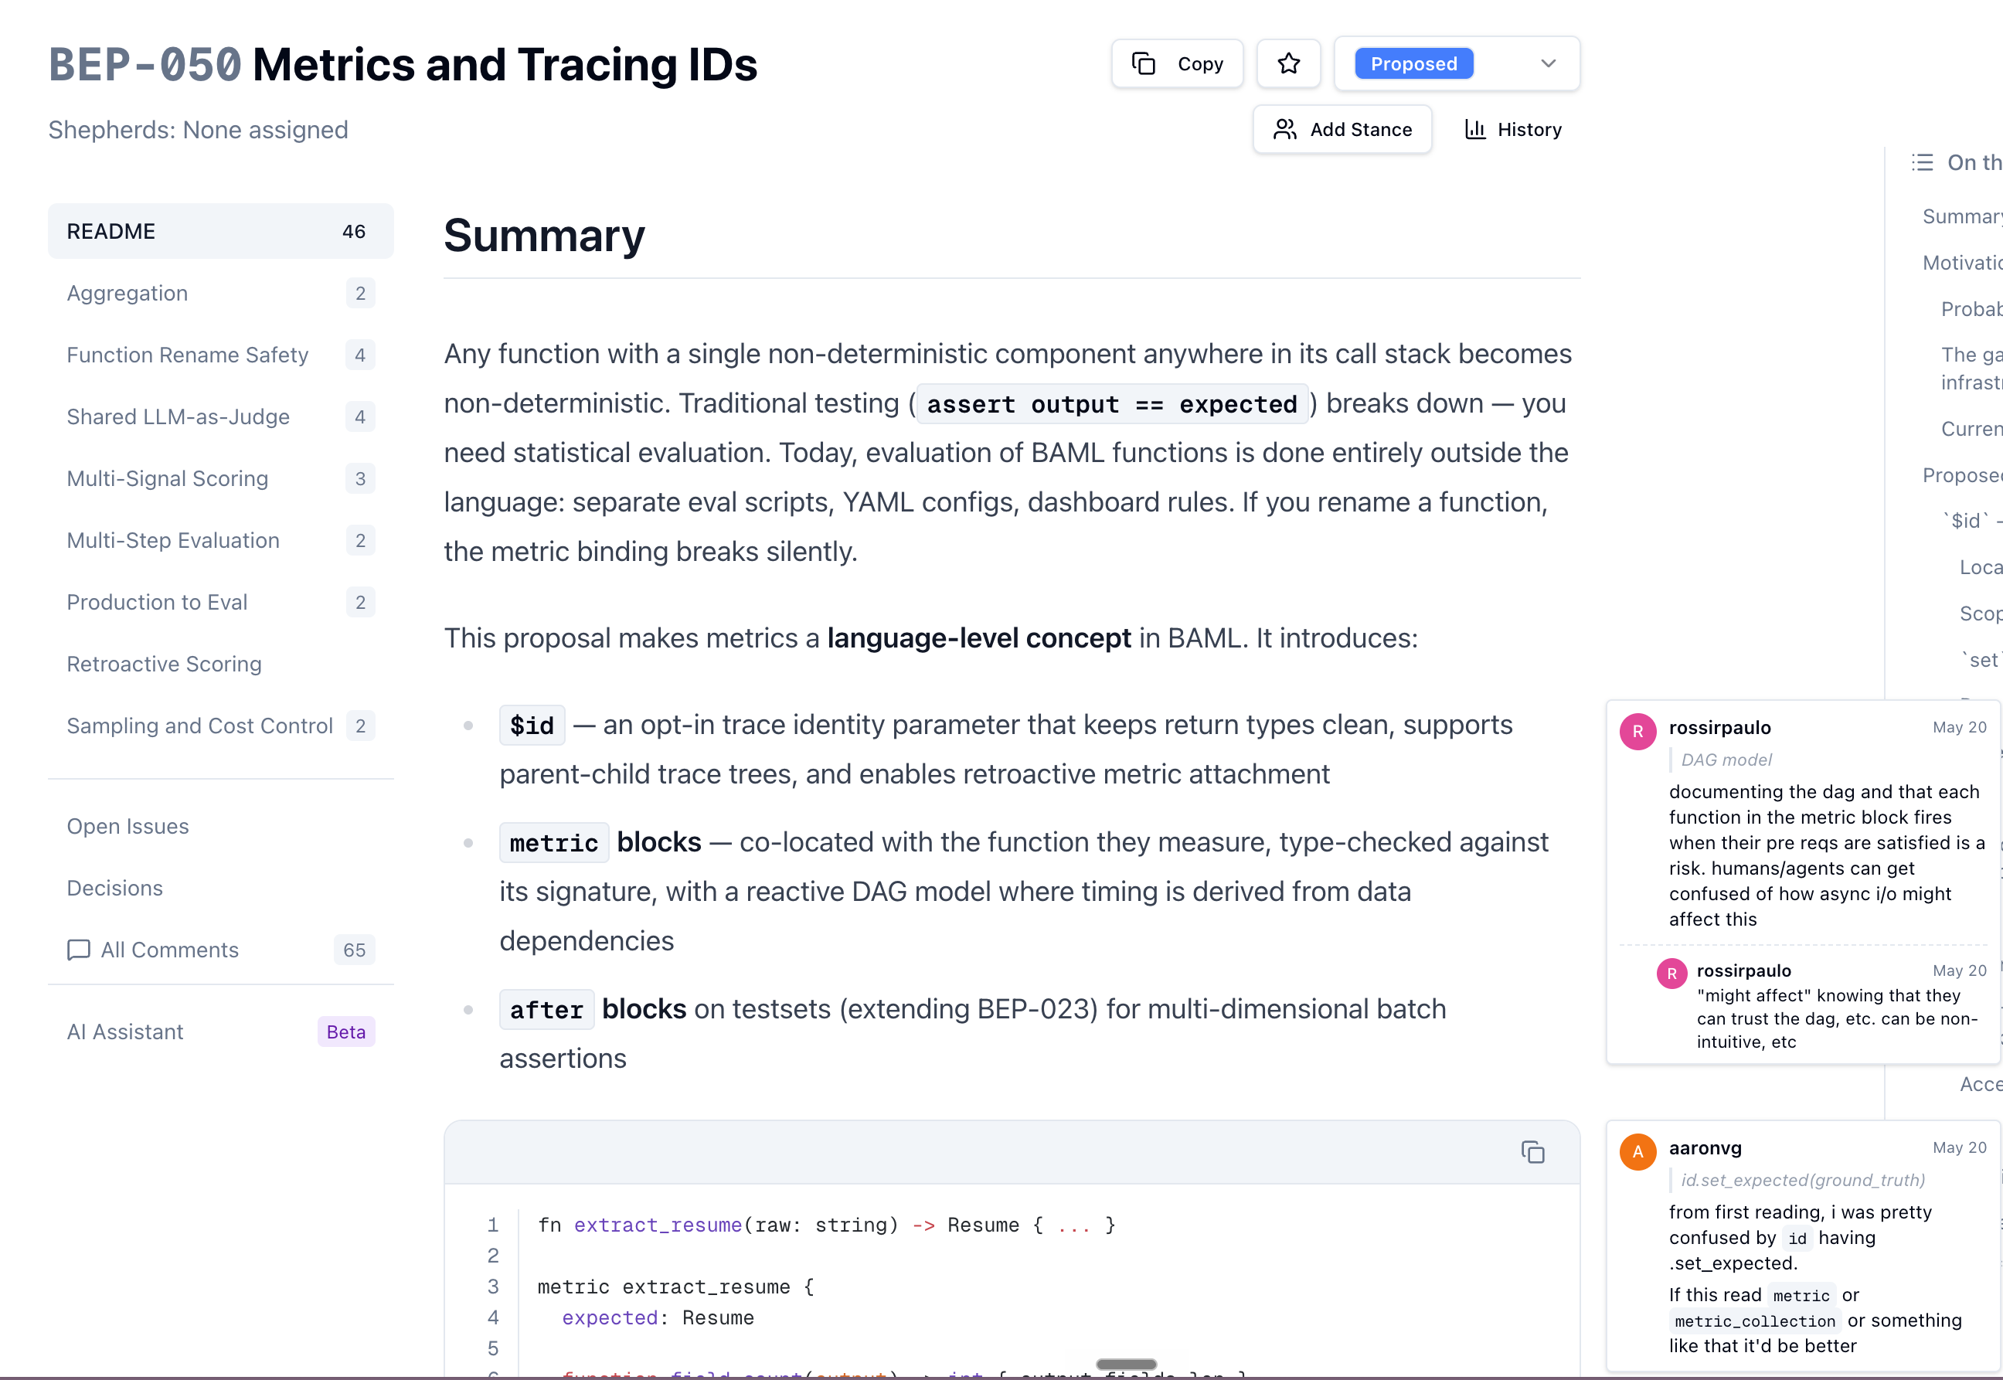Open All Comments list
This screenshot has height=1380, width=2003.
220,950
